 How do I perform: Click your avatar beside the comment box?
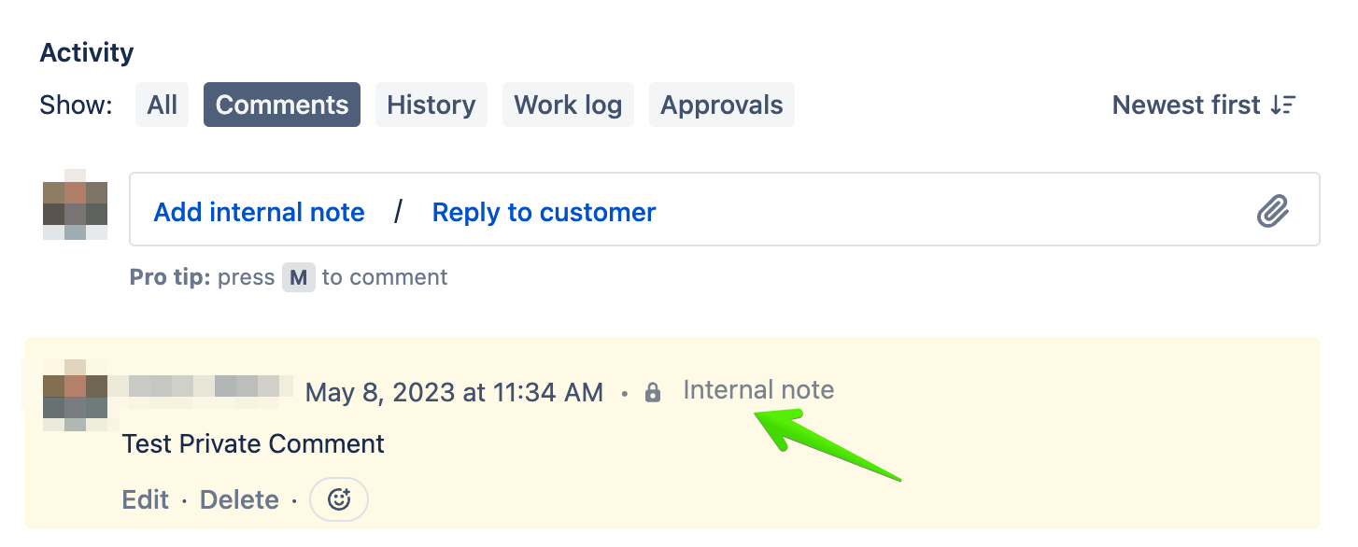(x=75, y=205)
